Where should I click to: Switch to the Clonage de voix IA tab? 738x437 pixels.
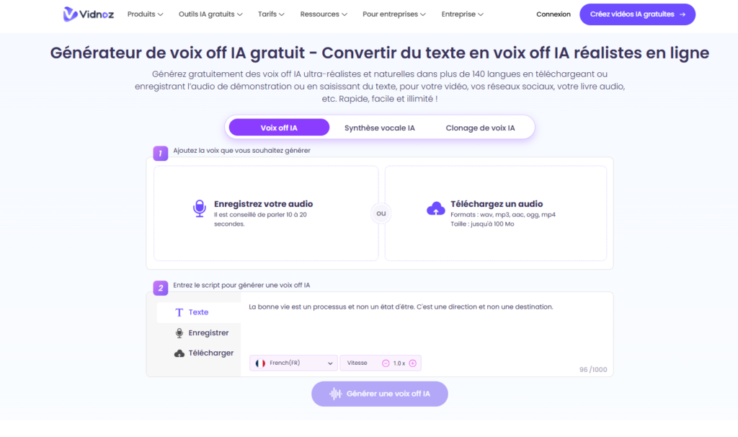coord(480,128)
